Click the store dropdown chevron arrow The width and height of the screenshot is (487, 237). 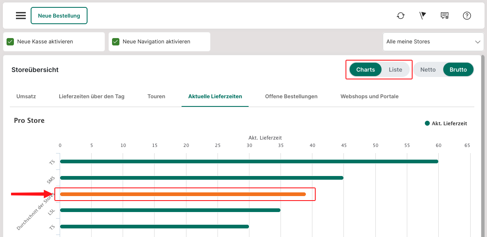click(477, 42)
